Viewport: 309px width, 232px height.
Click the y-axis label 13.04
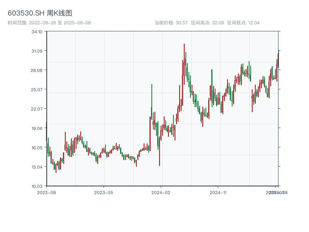tap(37, 167)
